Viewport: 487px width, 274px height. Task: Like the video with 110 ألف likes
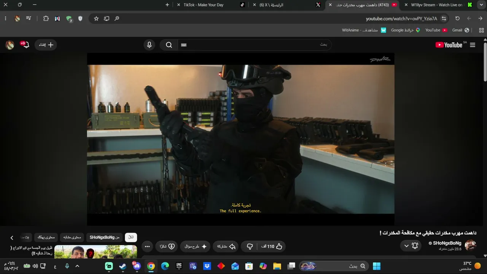point(272,247)
